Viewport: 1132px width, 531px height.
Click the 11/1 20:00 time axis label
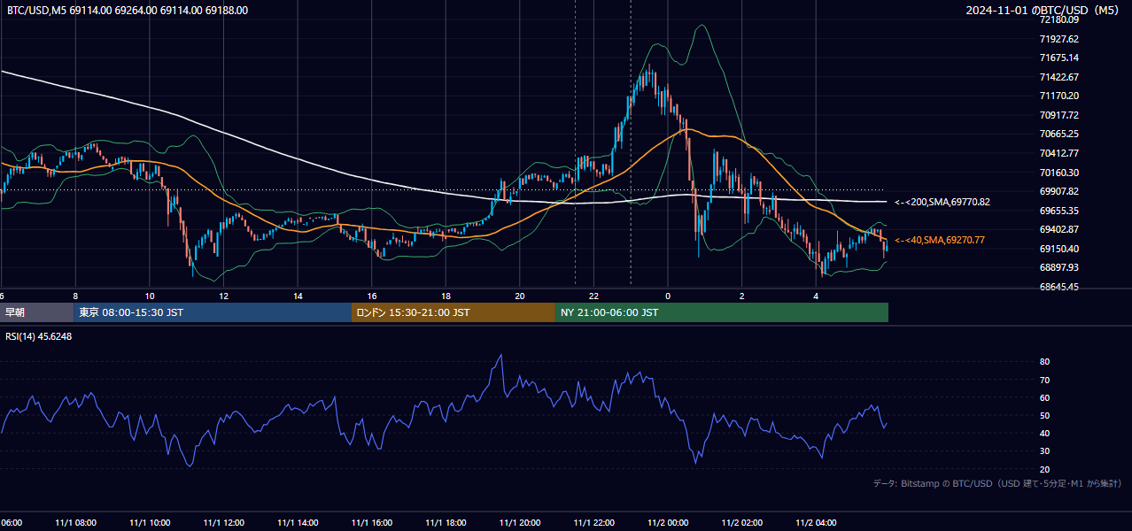click(x=520, y=523)
